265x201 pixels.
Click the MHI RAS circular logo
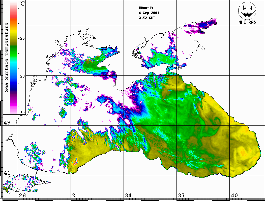coord(247,11)
